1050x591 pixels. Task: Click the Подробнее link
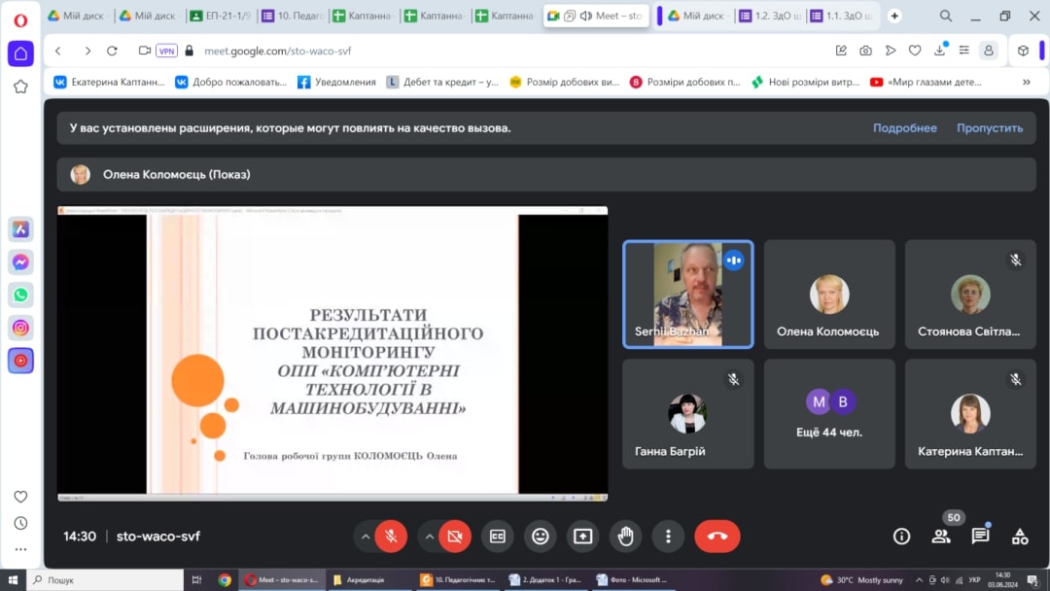905,128
